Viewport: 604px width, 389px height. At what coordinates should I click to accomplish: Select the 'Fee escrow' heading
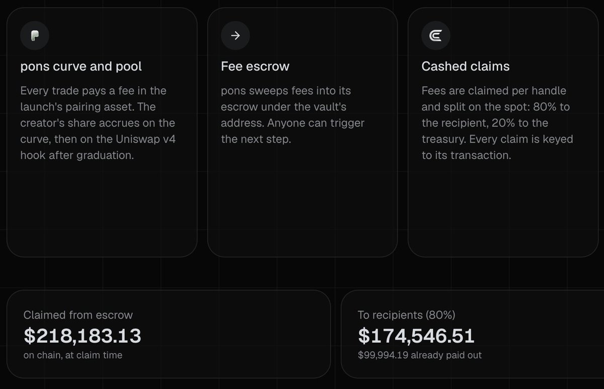pyautogui.click(x=255, y=67)
